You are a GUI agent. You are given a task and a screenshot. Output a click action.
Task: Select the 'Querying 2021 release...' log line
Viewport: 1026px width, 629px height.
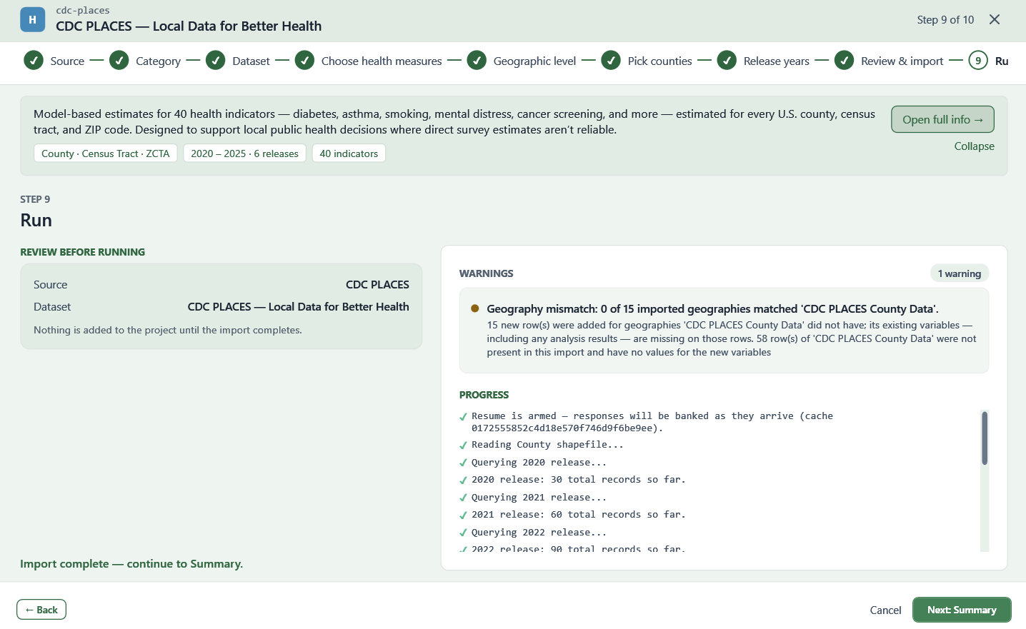539,498
